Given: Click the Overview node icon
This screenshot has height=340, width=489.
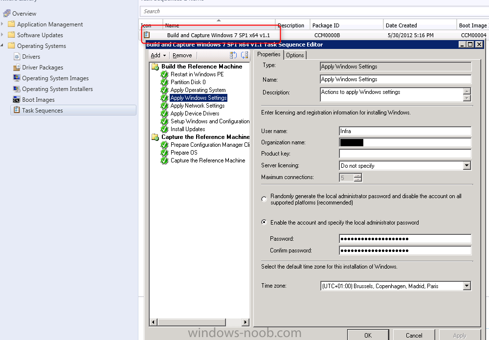Looking at the screenshot, I should (x=6, y=13).
